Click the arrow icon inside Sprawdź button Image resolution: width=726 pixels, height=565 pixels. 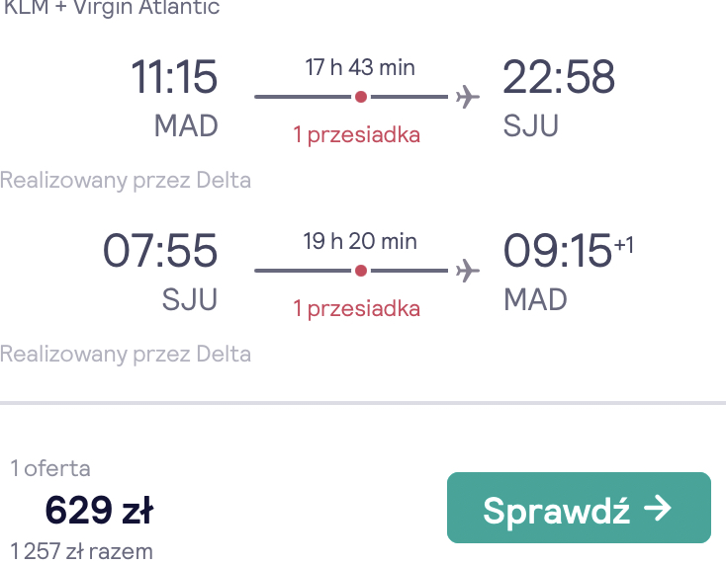pos(658,508)
